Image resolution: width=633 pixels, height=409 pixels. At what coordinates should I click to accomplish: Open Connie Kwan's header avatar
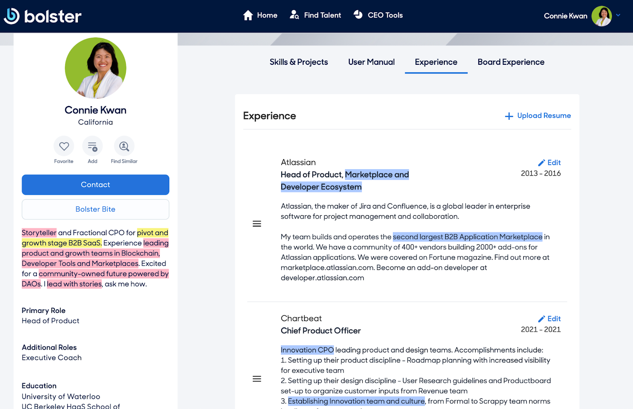602,16
